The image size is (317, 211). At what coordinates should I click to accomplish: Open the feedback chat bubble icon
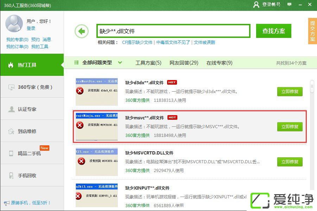tap(289, 4)
